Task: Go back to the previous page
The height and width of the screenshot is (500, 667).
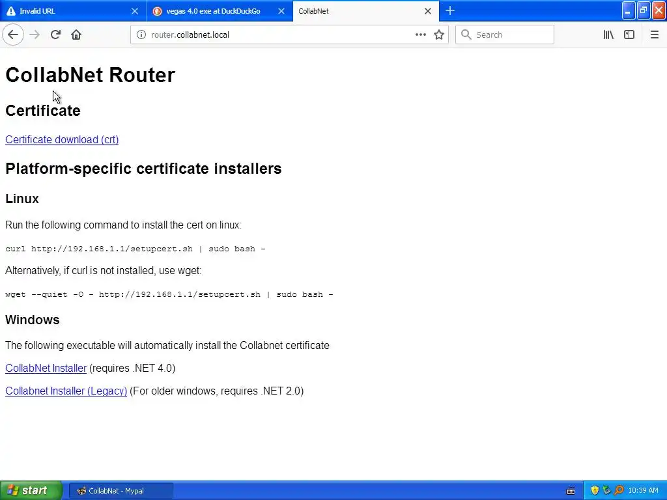Action: tap(13, 35)
